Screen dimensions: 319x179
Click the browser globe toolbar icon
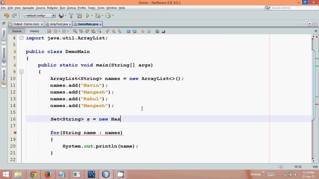click(x=61, y=15)
